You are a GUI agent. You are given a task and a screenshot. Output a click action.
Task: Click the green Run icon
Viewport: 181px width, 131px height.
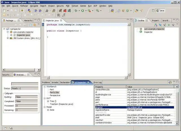83,11
